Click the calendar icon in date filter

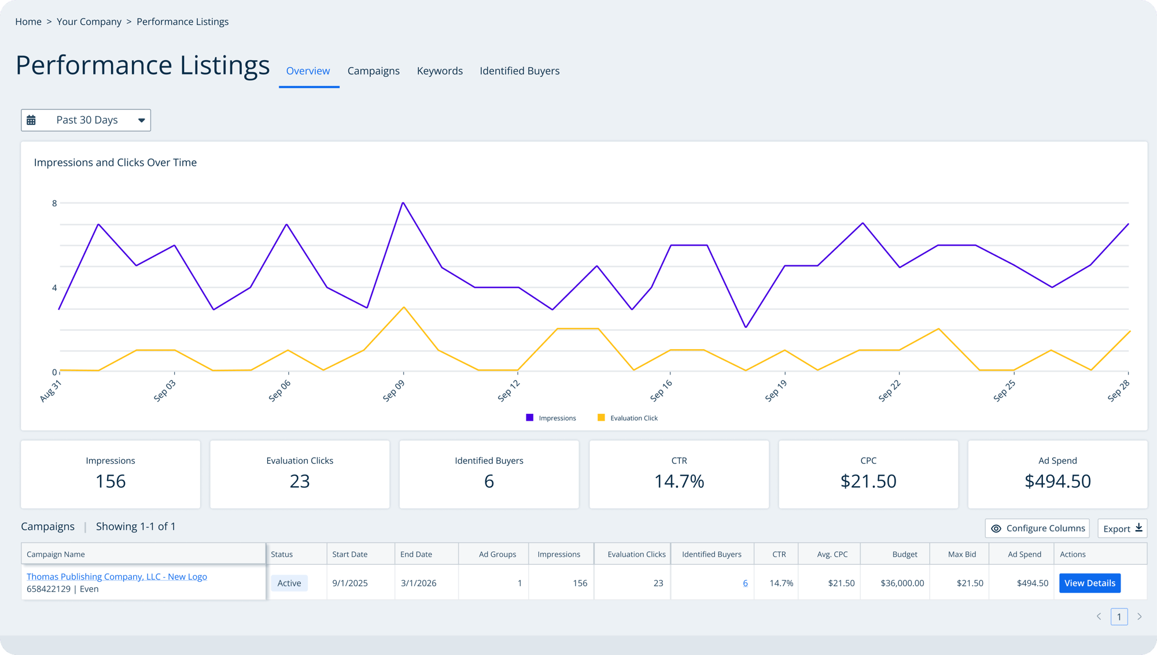(x=31, y=120)
